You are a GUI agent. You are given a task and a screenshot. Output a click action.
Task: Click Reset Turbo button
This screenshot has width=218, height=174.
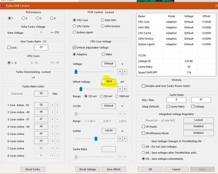coord(33,169)
